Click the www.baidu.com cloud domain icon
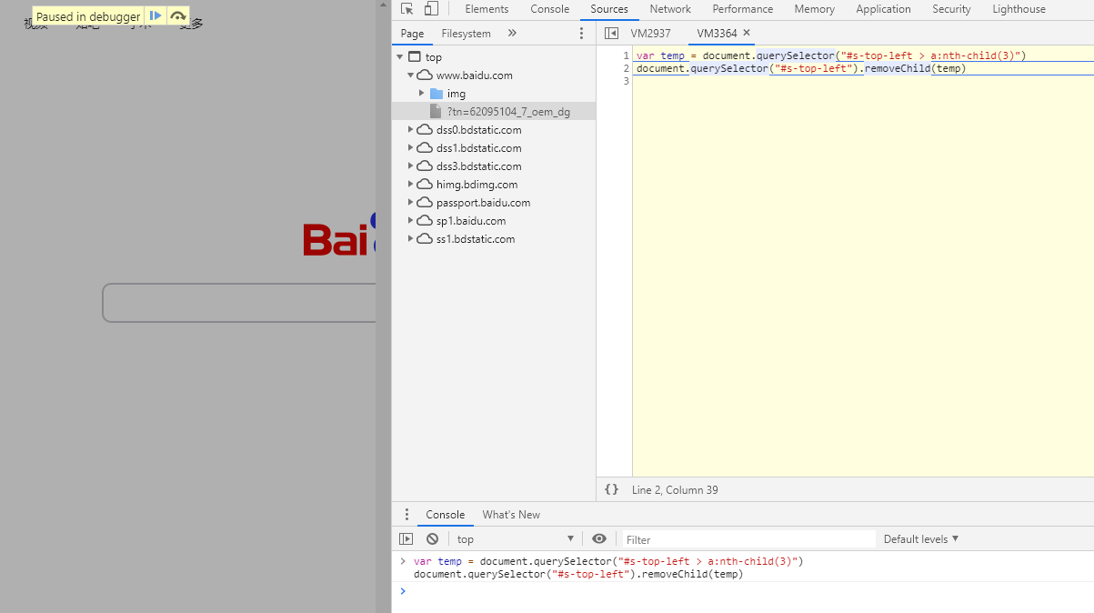 point(425,75)
